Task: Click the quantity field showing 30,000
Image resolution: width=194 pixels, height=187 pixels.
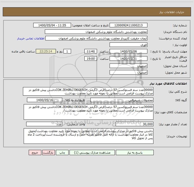Action: [135, 124]
